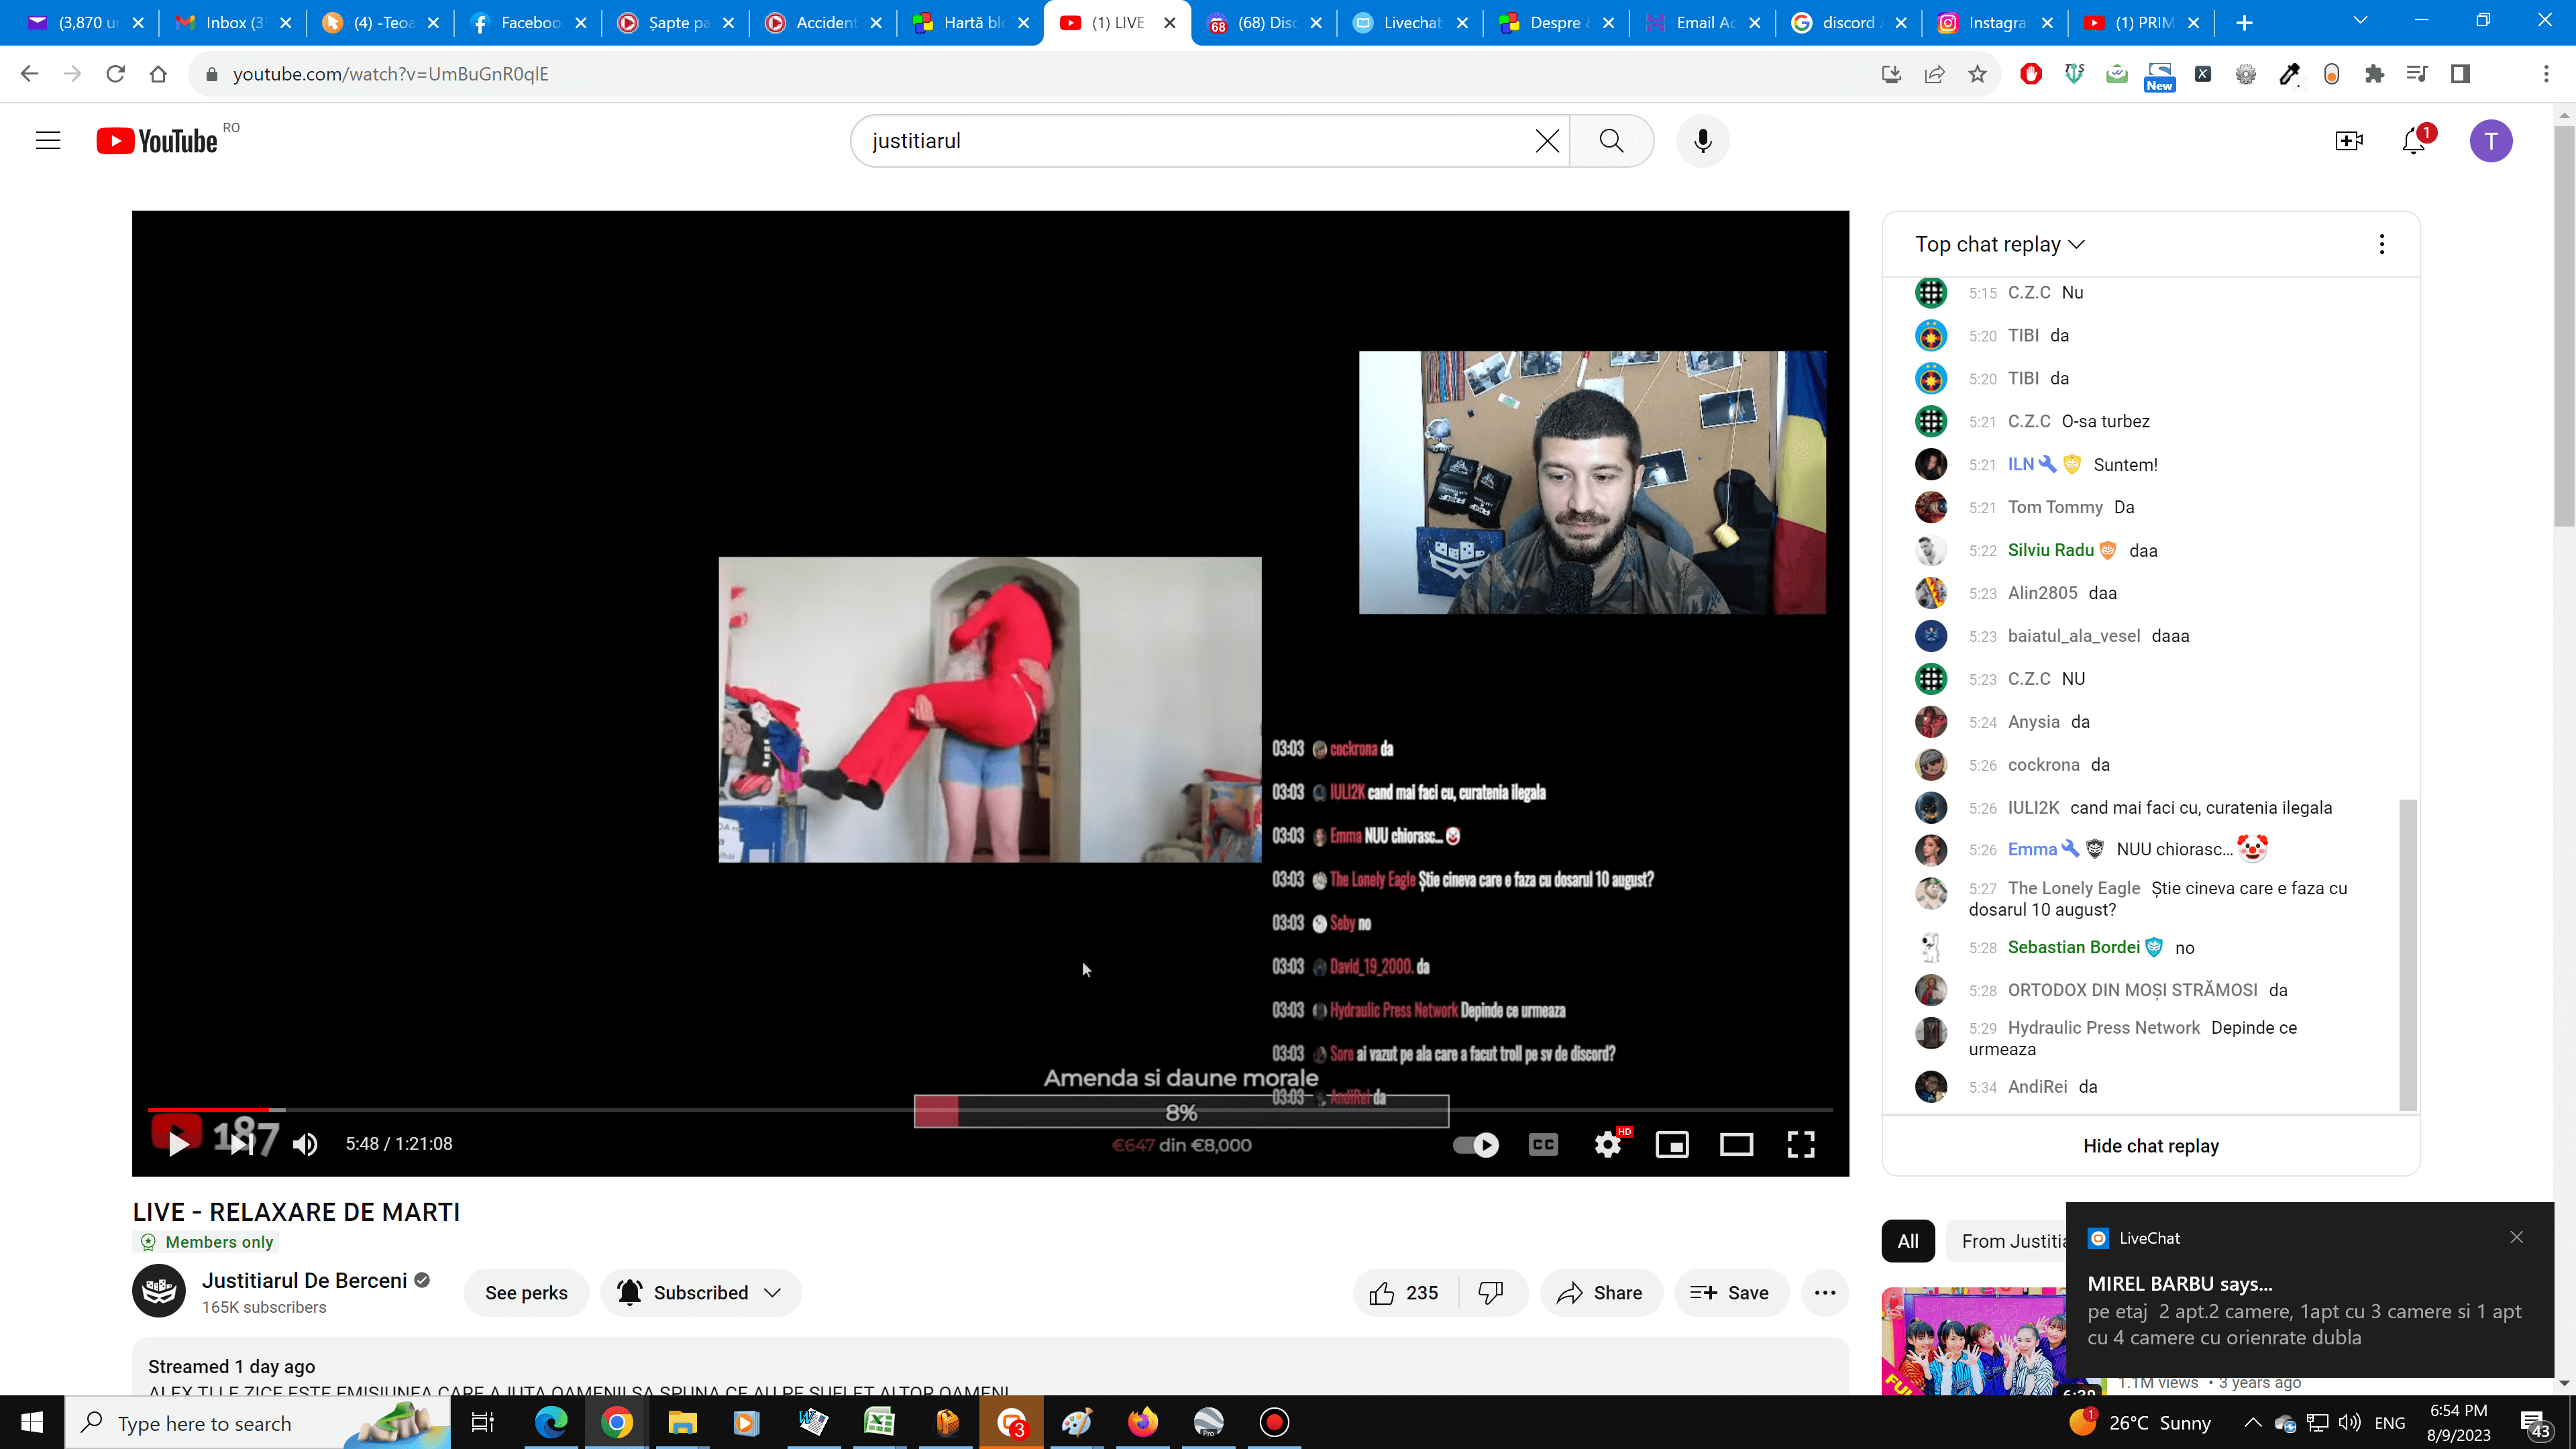This screenshot has height=1449, width=2576.
Task: Seek on the video progress bar
Action: pyautogui.click(x=990, y=1110)
